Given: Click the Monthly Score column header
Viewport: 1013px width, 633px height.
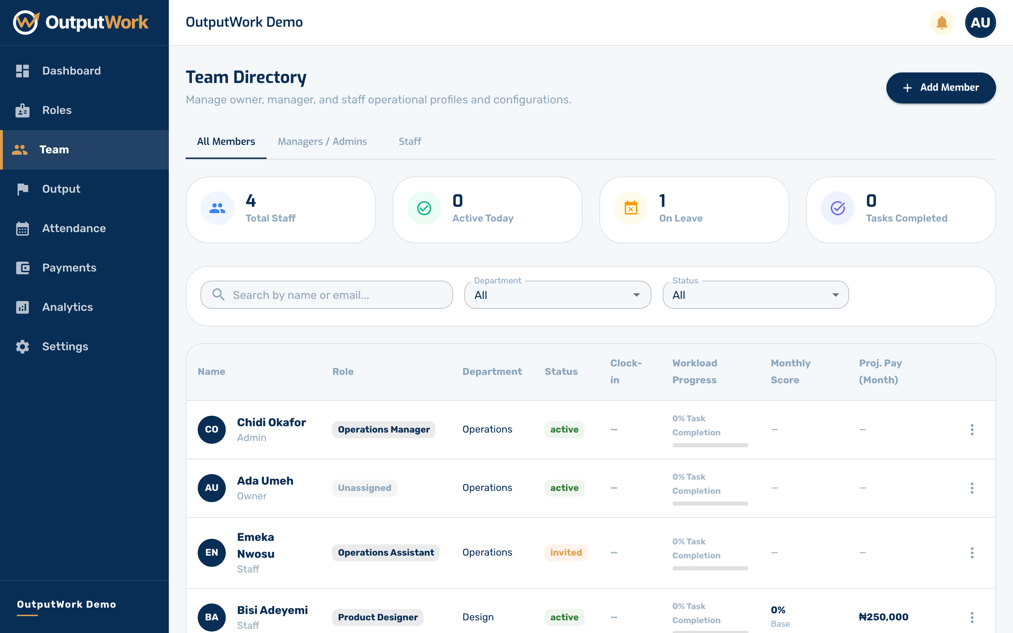Looking at the screenshot, I should tap(791, 371).
